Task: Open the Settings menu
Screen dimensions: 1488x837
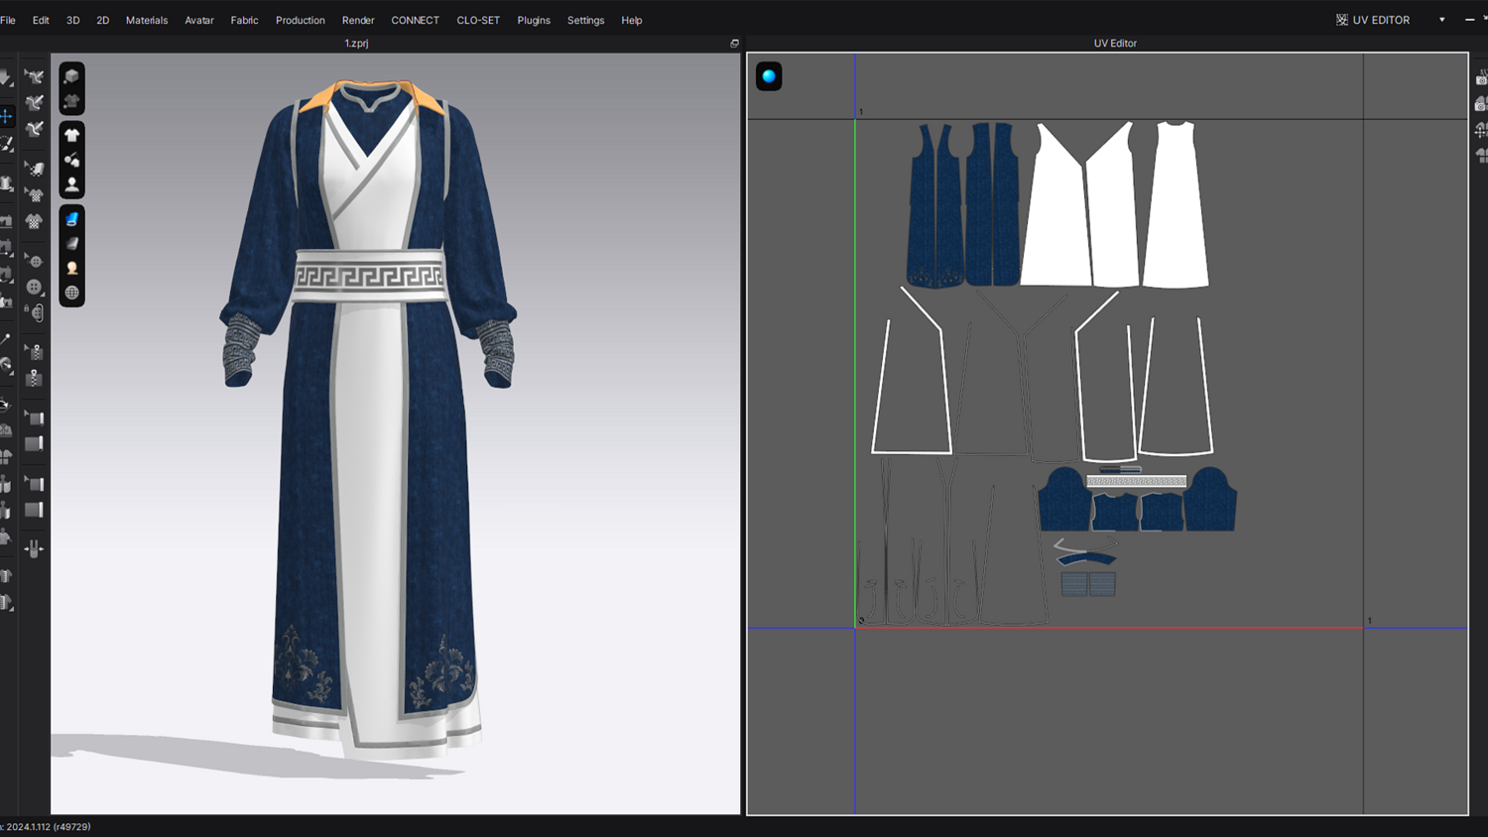Action: tap(585, 20)
